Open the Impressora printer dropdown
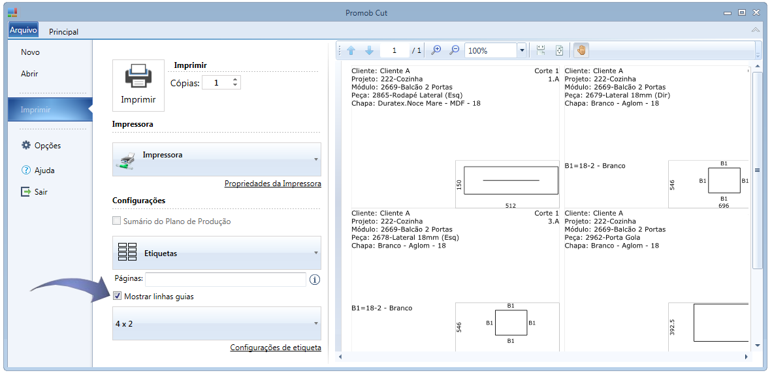This screenshot has height=375, width=772. click(x=217, y=159)
